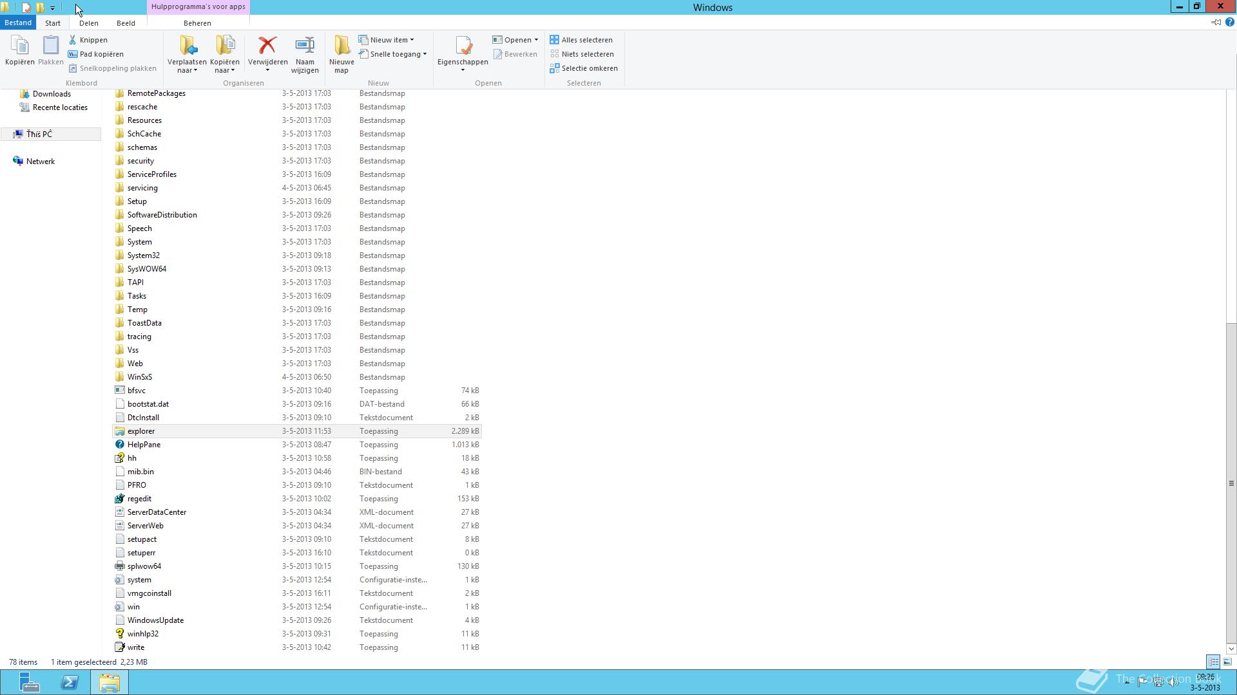The height and width of the screenshot is (695, 1237).
Task: Click Alles selecteren
Action: tap(581, 40)
